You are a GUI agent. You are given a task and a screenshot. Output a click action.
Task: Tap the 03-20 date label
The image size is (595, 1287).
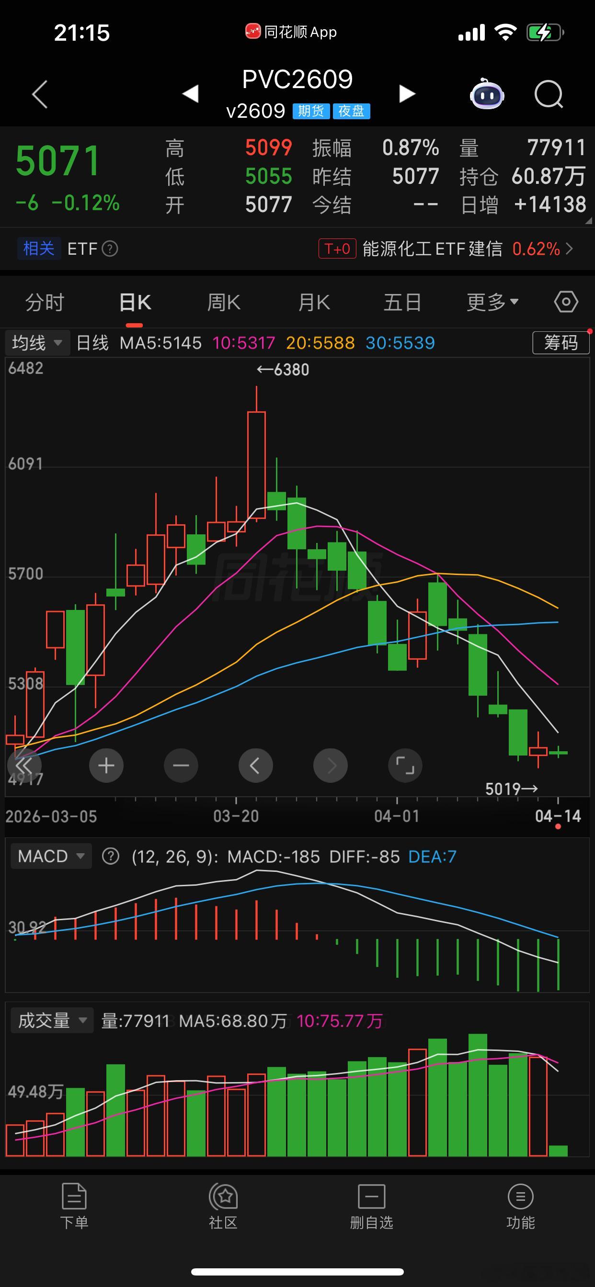(x=236, y=816)
